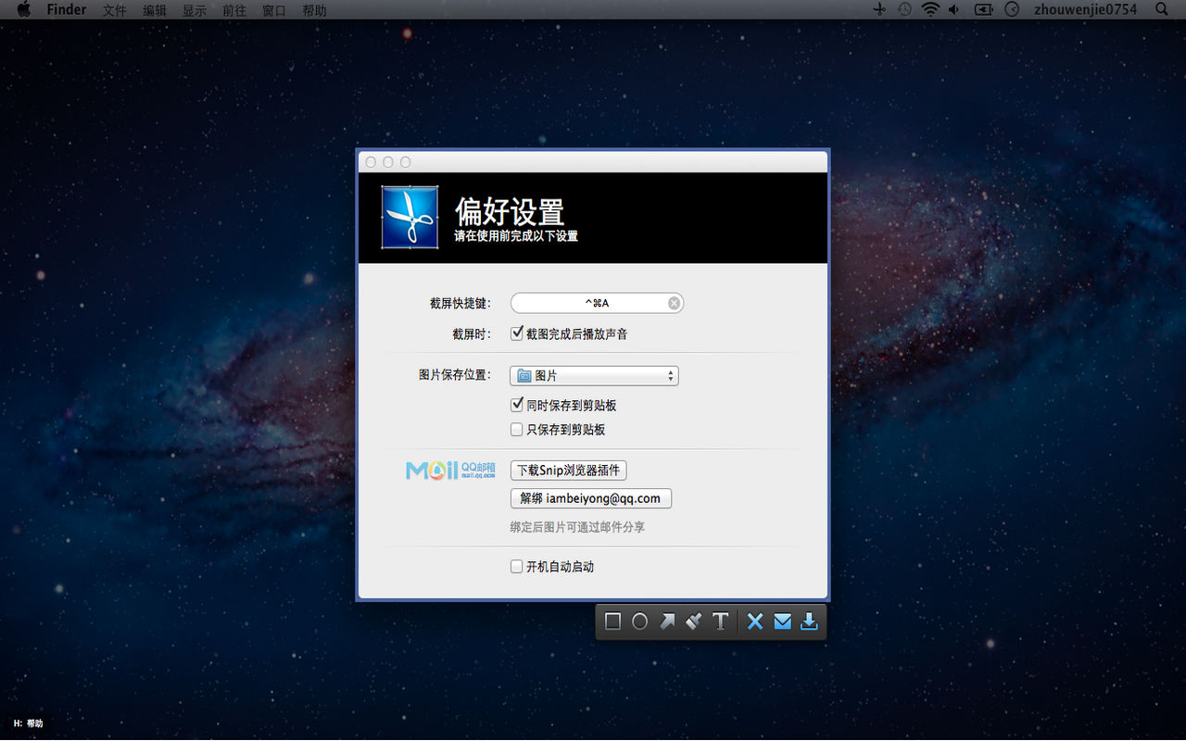Select the ellipse annotation tool
1186x741 pixels.
coord(639,622)
